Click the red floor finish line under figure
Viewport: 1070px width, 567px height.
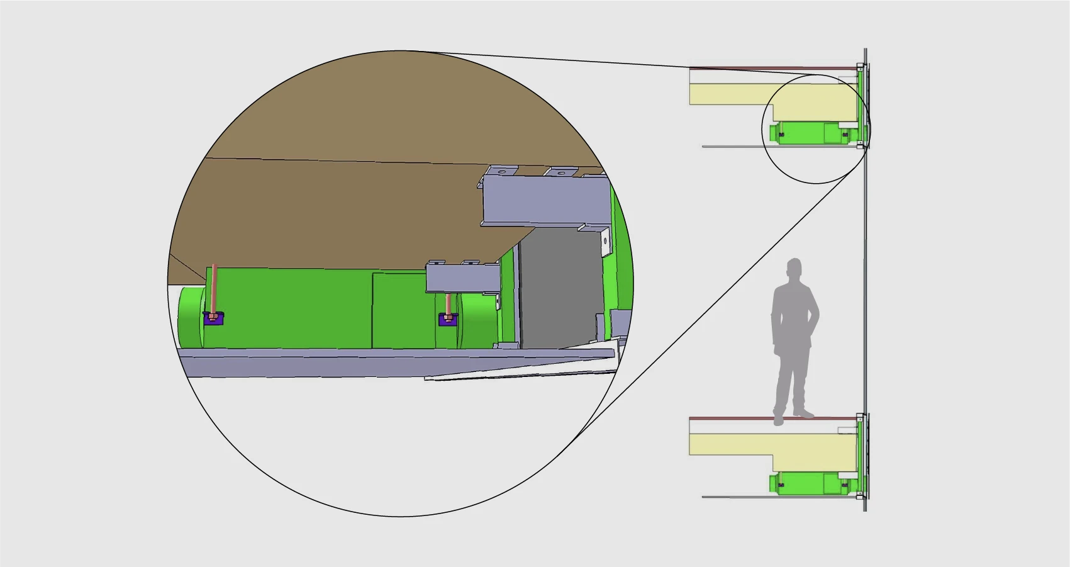coord(730,418)
